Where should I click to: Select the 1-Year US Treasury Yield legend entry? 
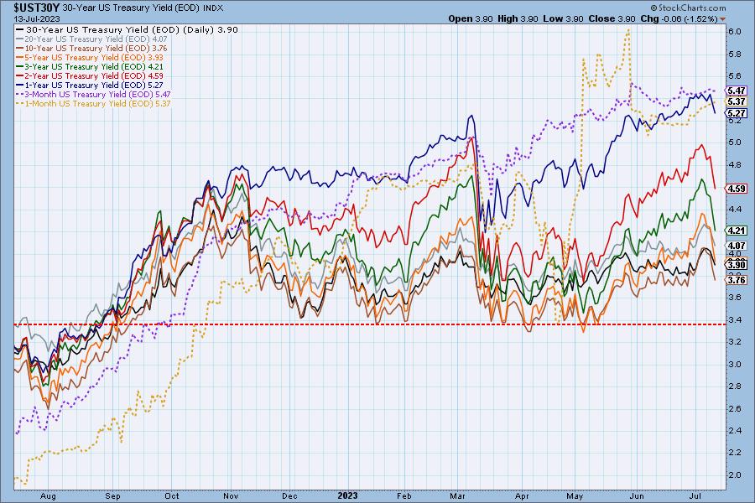coord(90,85)
